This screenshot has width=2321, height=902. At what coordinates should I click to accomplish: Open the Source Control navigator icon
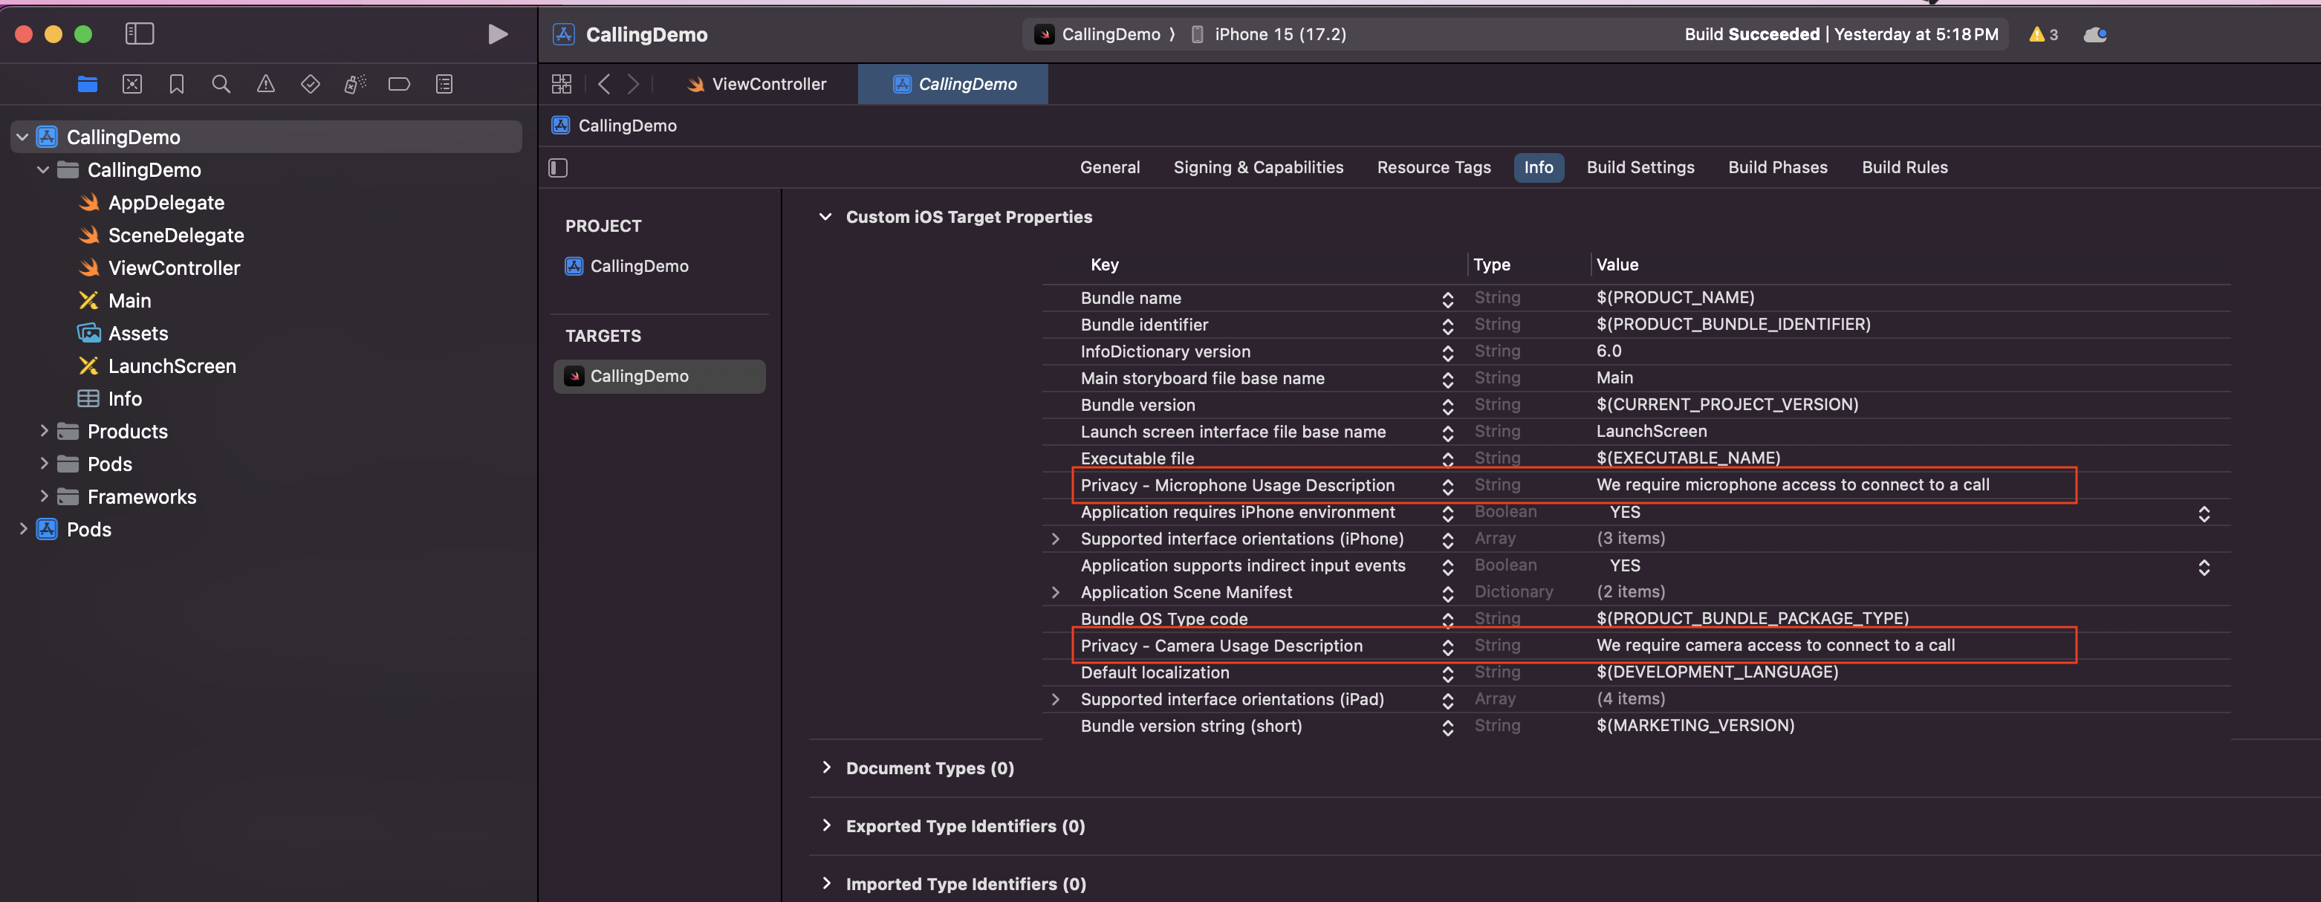coord(132,84)
